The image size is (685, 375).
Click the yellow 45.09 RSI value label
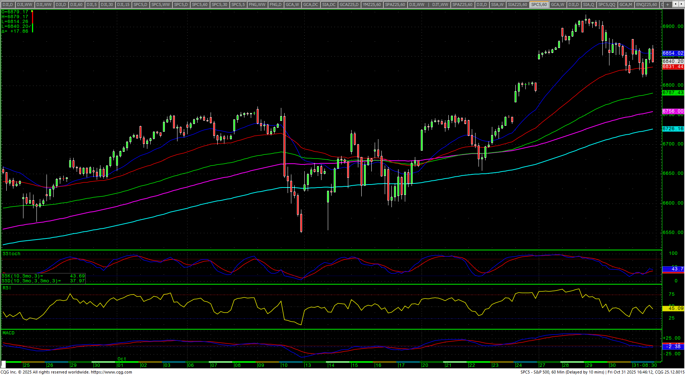pos(673,308)
